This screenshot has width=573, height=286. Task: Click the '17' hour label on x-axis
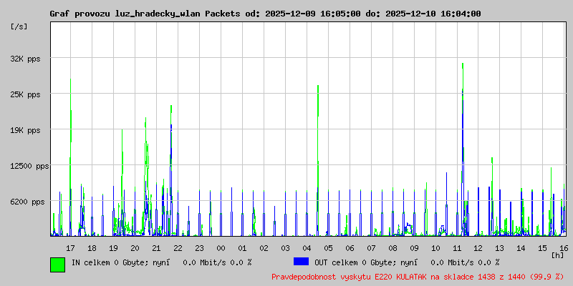click(x=70, y=248)
